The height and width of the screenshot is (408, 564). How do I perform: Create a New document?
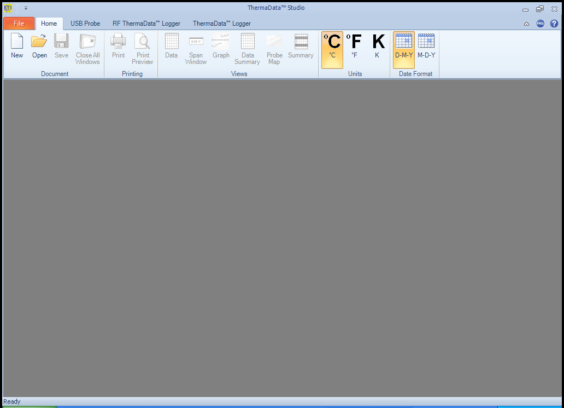[17, 46]
